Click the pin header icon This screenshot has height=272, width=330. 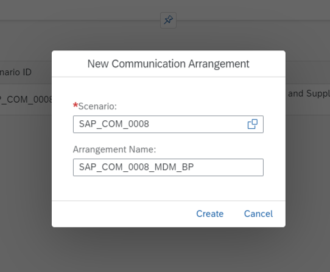[x=169, y=20]
